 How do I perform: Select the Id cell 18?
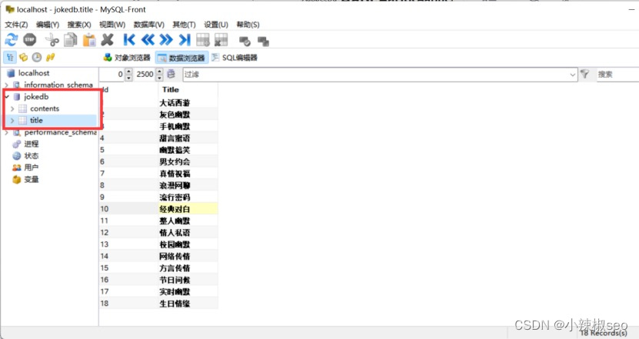pyautogui.click(x=128, y=304)
